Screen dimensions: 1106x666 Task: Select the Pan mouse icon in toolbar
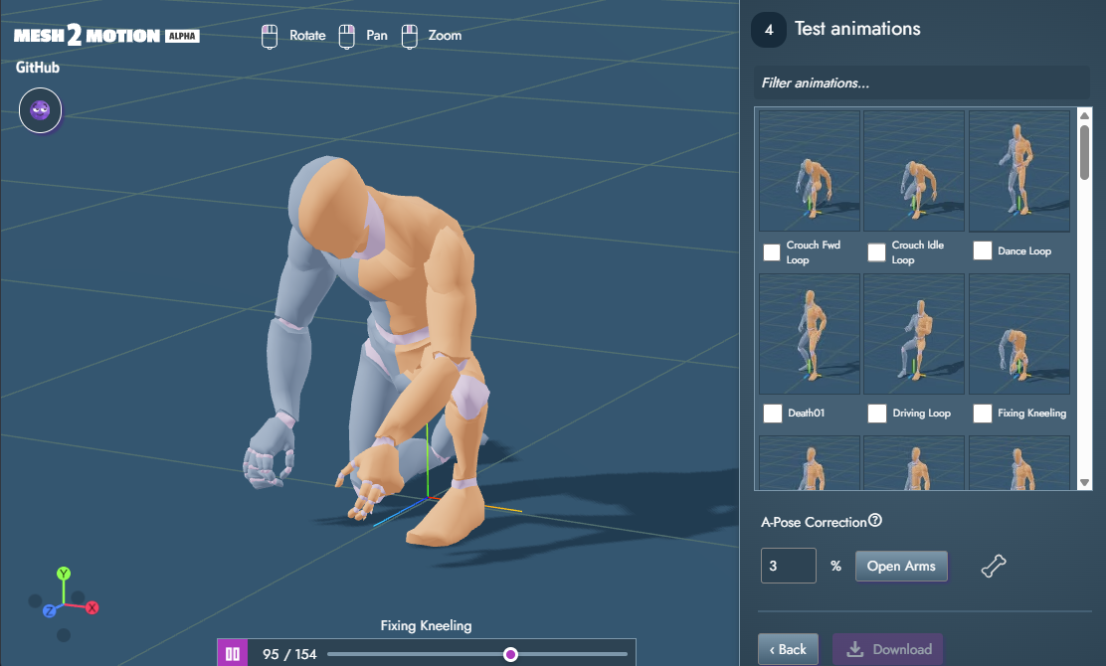pos(347,35)
